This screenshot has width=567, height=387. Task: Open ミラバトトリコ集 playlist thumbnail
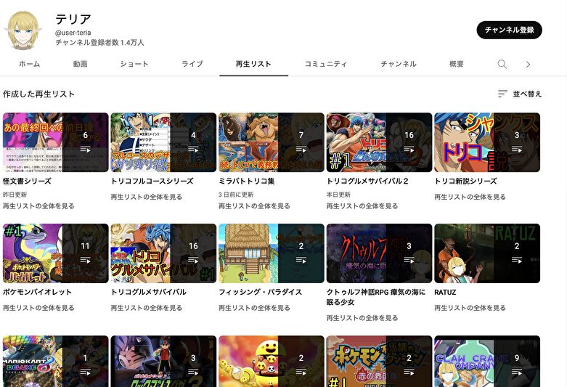[272, 142]
